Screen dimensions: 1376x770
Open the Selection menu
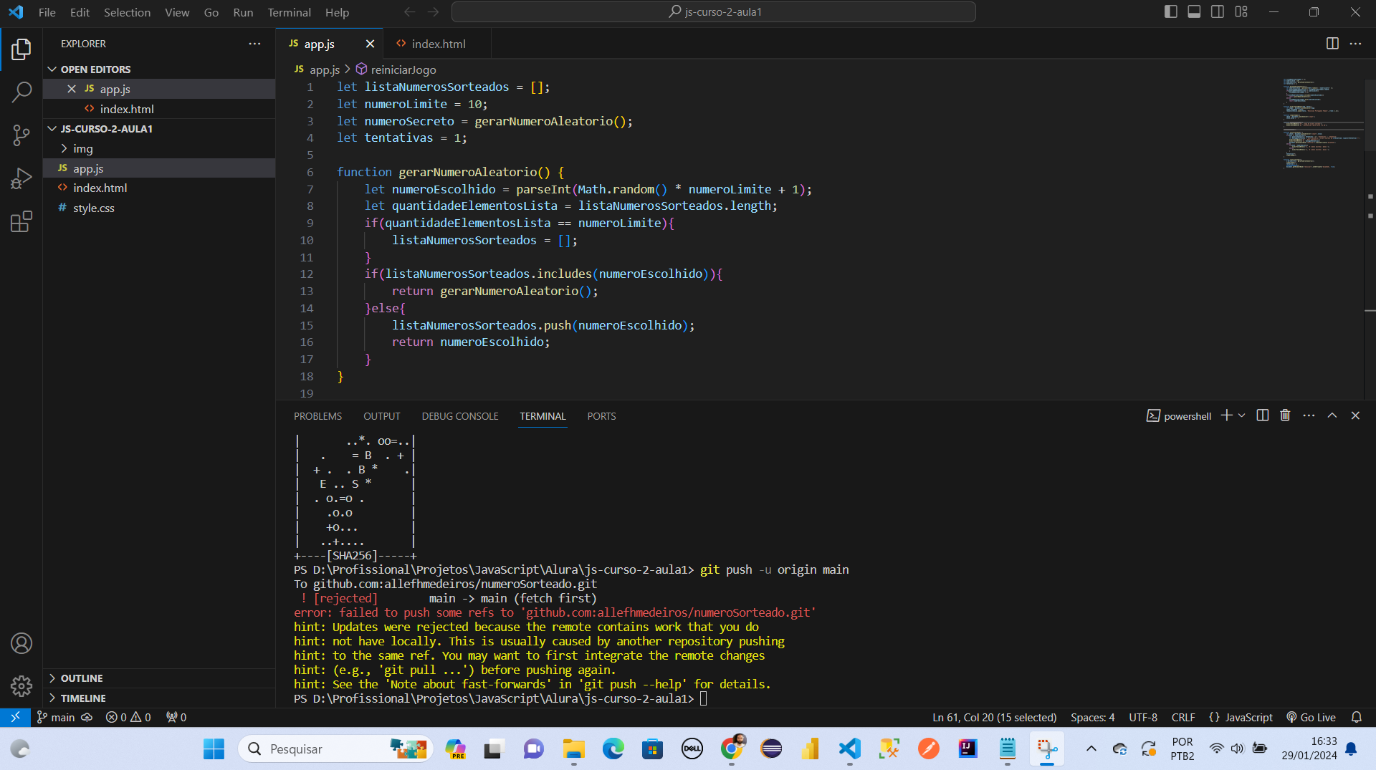coord(128,12)
